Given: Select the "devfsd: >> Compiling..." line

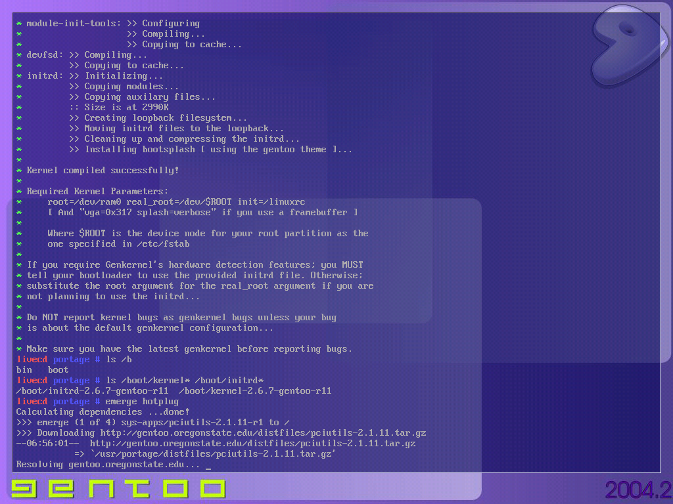Looking at the screenshot, I should coord(81,55).
